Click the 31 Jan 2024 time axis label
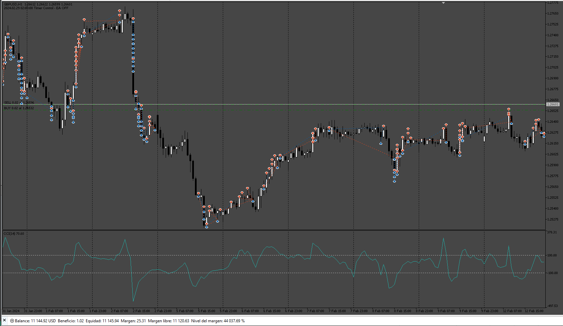This screenshot has height=326, width=563. [x=11, y=311]
